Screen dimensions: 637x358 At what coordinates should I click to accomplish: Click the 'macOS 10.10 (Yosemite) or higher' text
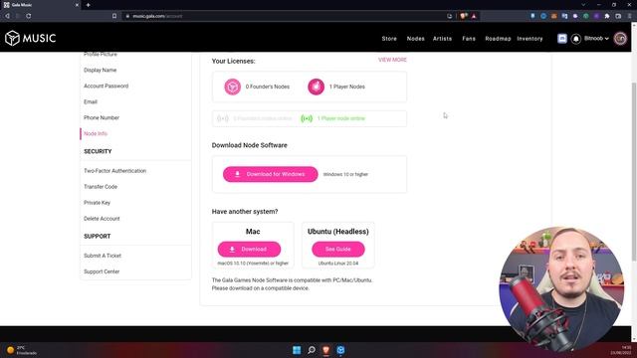tap(253, 264)
